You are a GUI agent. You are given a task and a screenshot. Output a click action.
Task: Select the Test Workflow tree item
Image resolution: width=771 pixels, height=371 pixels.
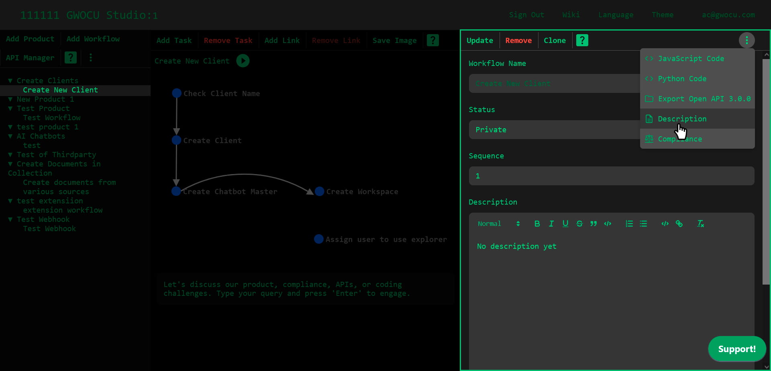click(x=52, y=118)
